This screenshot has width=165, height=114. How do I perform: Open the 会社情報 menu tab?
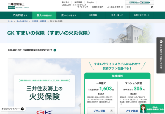click(x=93, y=15)
